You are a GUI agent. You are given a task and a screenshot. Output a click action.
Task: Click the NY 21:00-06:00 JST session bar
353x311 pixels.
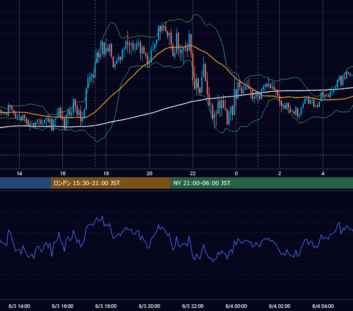coord(261,183)
